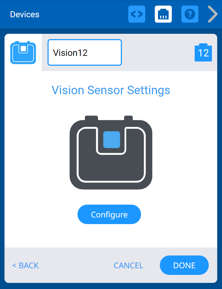Focus the Vision12 device name field
The width and height of the screenshot is (222, 289).
(84, 52)
